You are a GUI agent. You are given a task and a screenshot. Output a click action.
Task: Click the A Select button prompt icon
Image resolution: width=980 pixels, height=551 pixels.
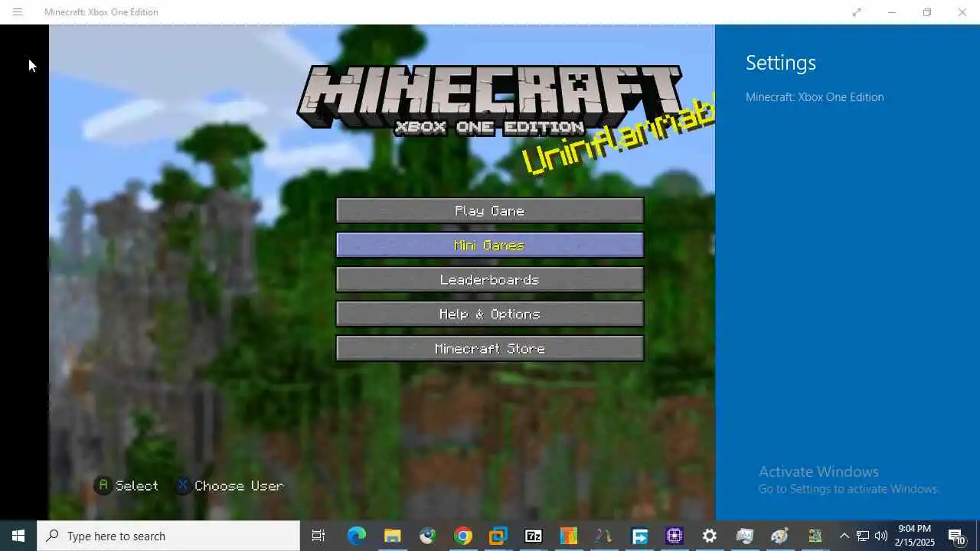pos(103,485)
